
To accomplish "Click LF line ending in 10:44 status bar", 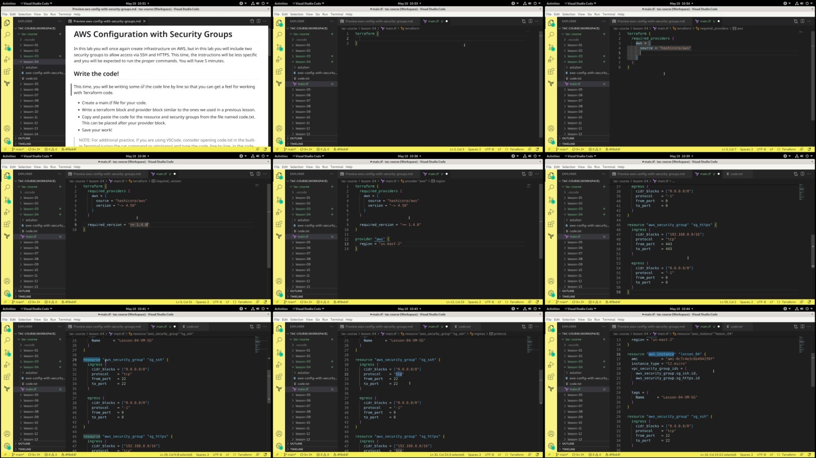I will tap(772, 454).
